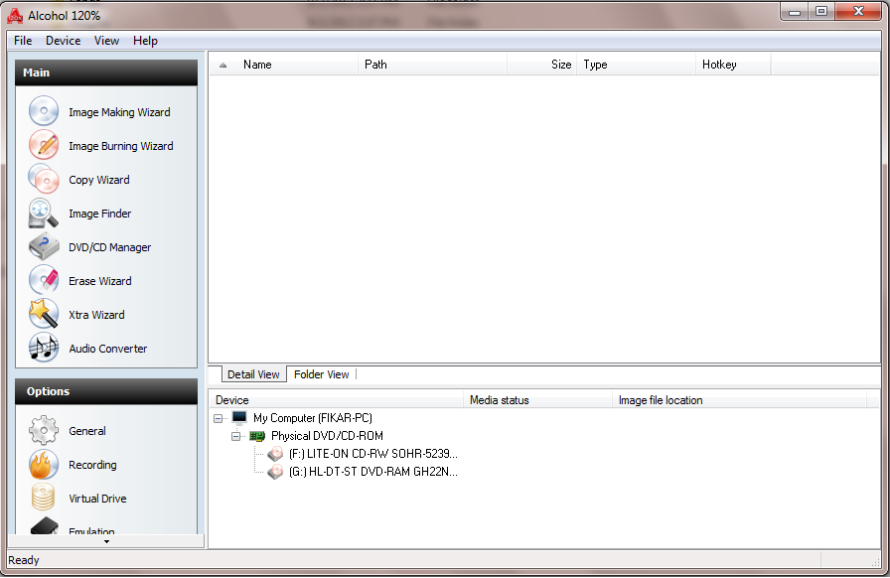Sort image list by Type column
The height and width of the screenshot is (578, 890).
637,65
